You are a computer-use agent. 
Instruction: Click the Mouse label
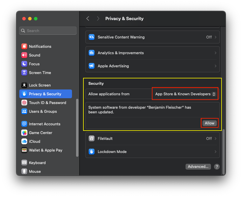pos(35,171)
